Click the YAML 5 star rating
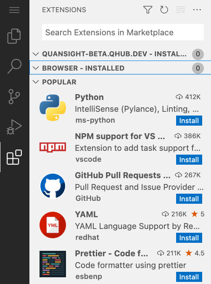 click(x=198, y=214)
